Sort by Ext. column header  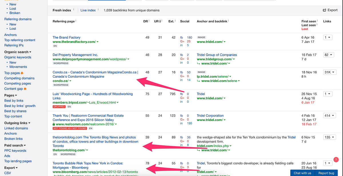tap(171, 21)
